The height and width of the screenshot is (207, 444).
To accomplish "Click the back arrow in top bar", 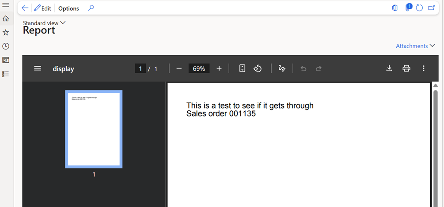I will 25,8.
